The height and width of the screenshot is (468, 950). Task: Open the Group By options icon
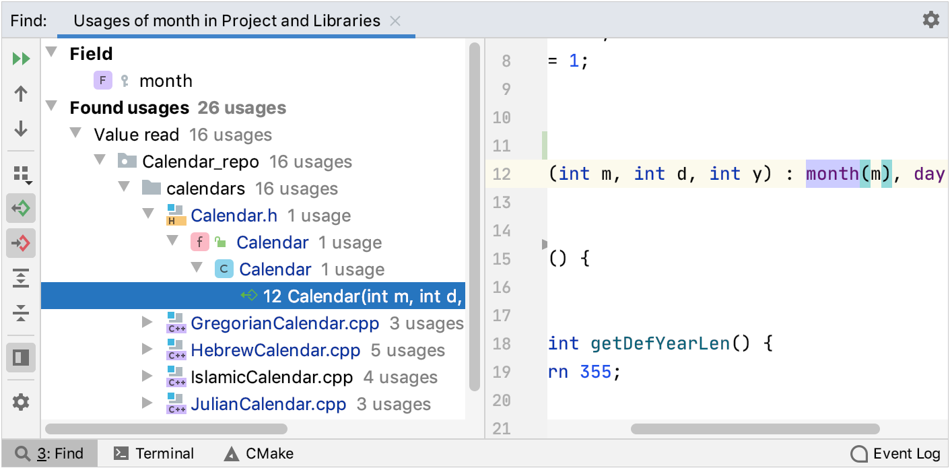(22, 174)
